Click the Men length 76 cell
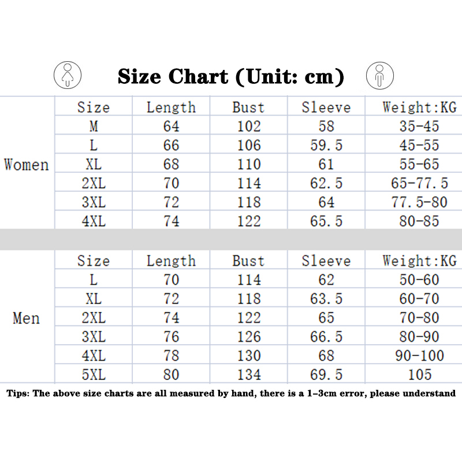This screenshot has height=462, width=462. tap(171, 337)
